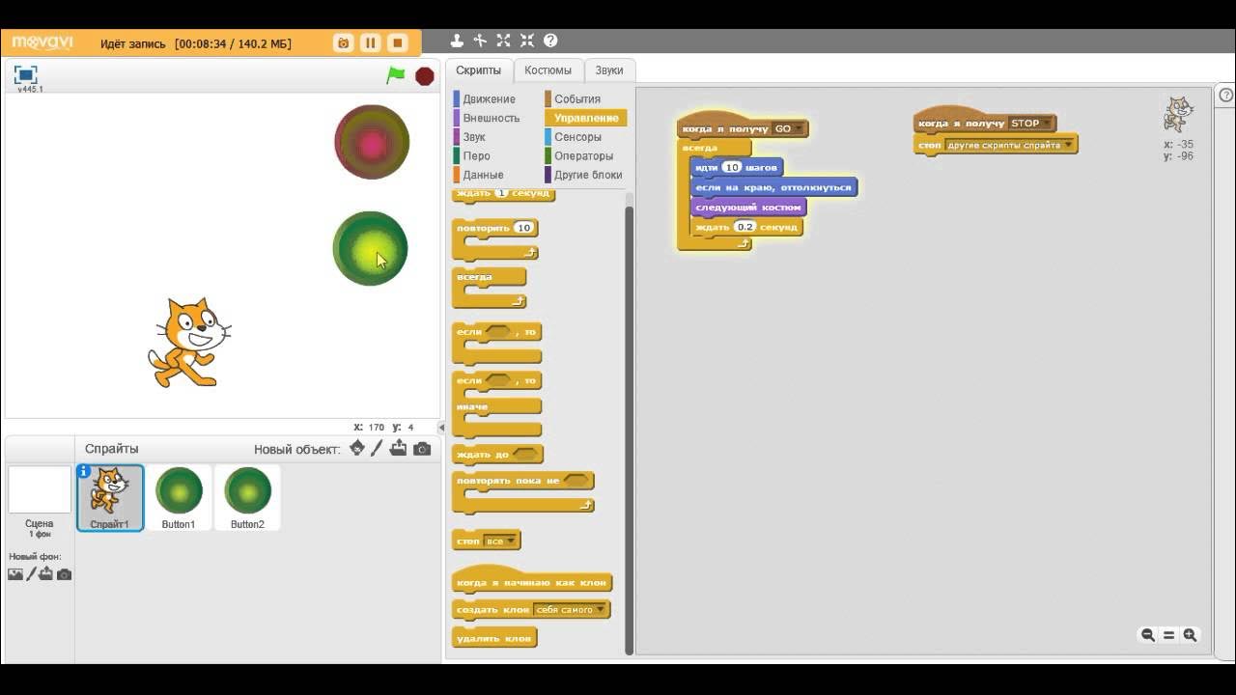Click the повторять пока не block

[x=522, y=492]
